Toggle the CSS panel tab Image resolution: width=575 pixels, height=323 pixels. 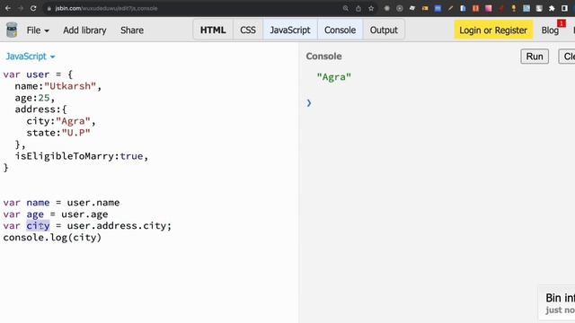coord(248,30)
